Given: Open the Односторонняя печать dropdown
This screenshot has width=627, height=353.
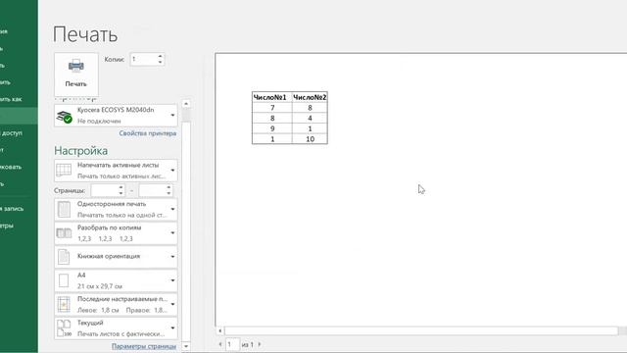Looking at the screenshot, I should [x=116, y=209].
